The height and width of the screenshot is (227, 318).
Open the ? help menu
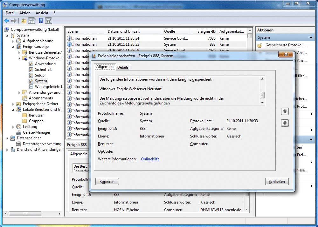point(54,13)
